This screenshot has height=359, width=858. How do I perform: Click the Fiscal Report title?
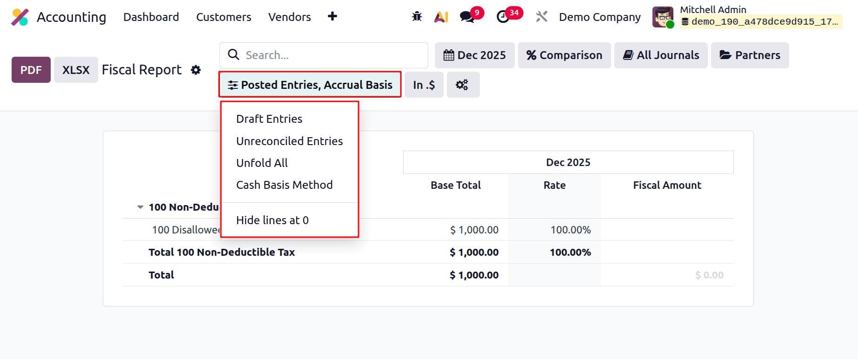click(x=141, y=70)
